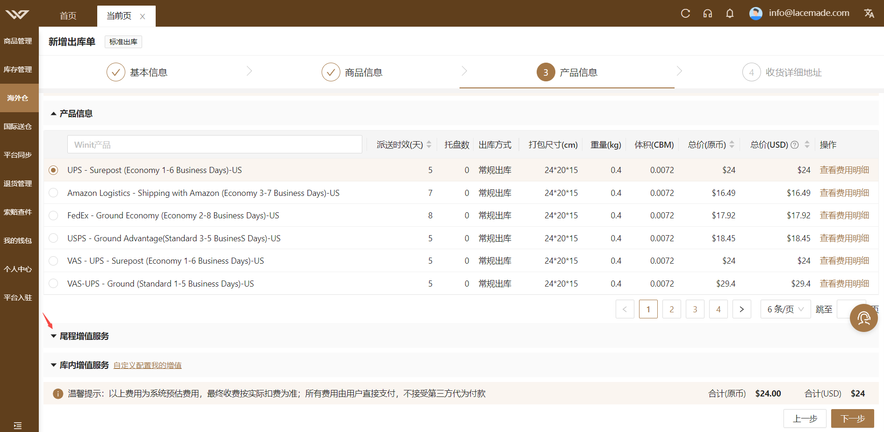The image size is (884, 432).
Task: Select VAS - UPS - Surepost option
Action: (x=53, y=261)
